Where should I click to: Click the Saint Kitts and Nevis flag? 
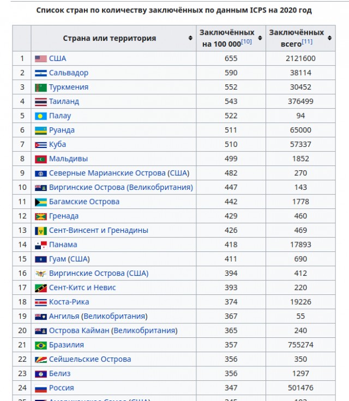(x=41, y=288)
